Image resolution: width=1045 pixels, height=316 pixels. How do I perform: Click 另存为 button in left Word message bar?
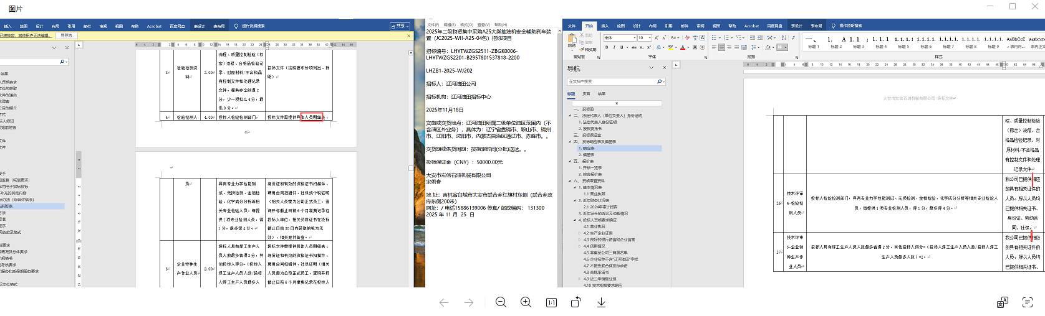[x=67, y=35]
